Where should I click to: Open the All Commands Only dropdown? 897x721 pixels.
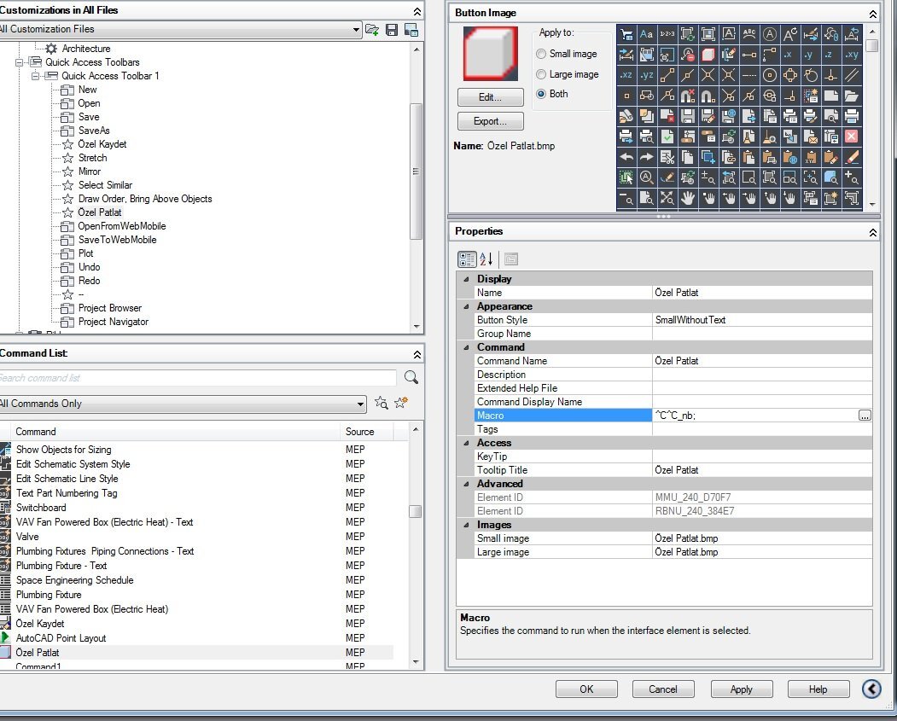[x=360, y=404]
